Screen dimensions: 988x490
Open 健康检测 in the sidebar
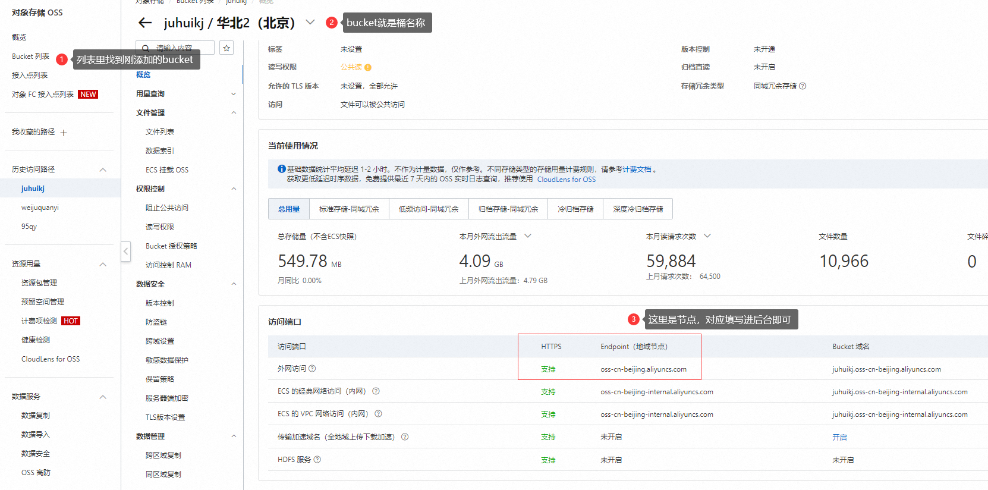[36, 340]
